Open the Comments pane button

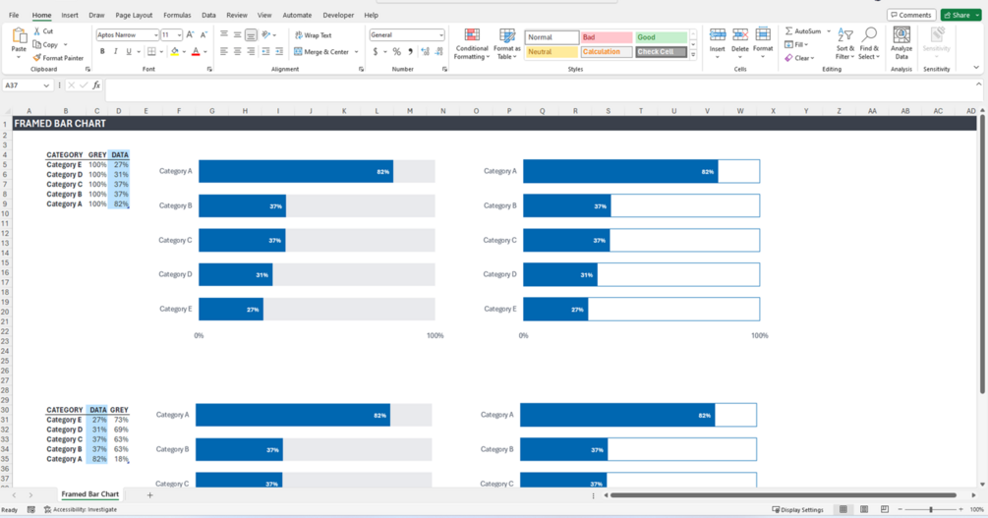pos(911,15)
